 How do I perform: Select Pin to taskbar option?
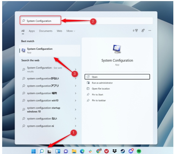point(99,100)
